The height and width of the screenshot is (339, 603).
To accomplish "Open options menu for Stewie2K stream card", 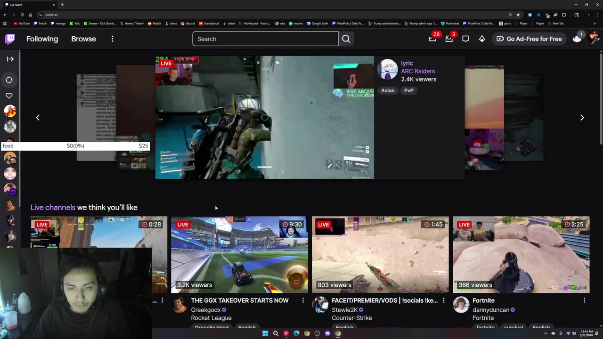I will click(444, 300).
